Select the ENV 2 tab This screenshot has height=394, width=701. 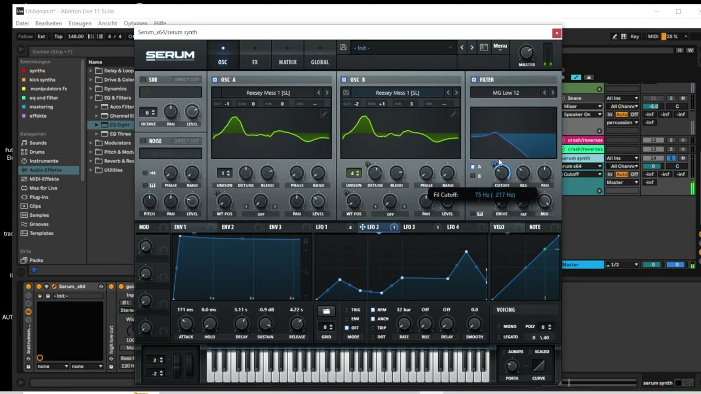tap(228, 227)
